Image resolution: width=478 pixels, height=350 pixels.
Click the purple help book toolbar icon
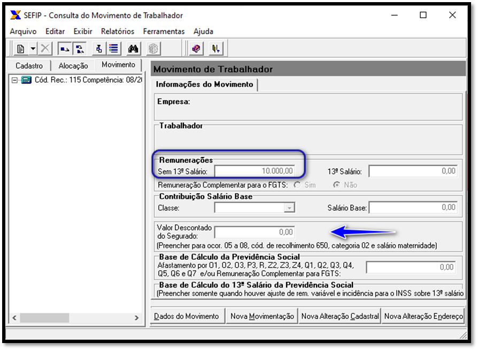pos(196,49)
